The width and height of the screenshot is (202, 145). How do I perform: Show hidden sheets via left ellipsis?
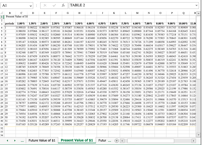coord(22,141)
